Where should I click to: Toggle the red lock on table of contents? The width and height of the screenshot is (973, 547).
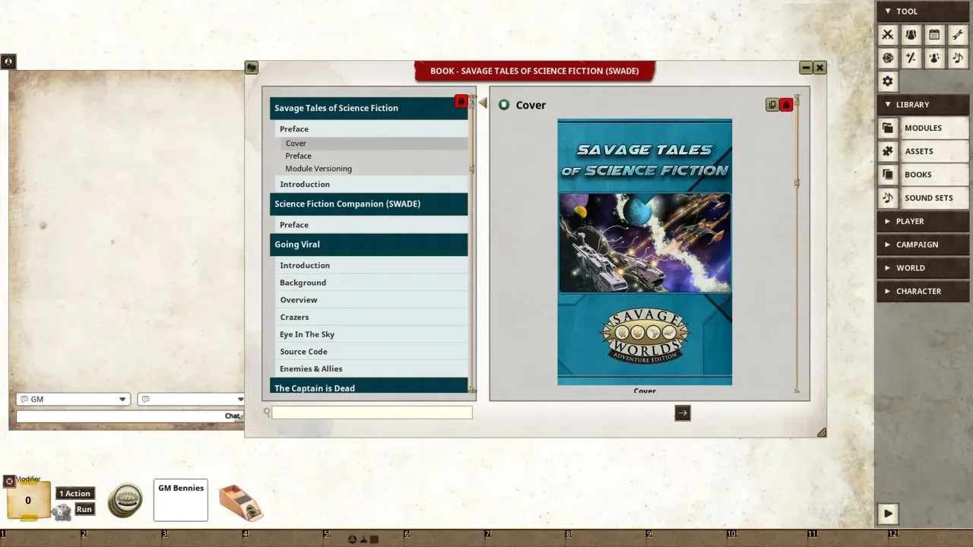point(461,101)
